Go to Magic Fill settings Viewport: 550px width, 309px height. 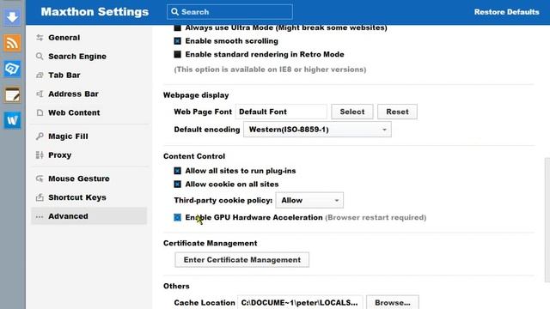pyautogui.click(x=89, y=136)
